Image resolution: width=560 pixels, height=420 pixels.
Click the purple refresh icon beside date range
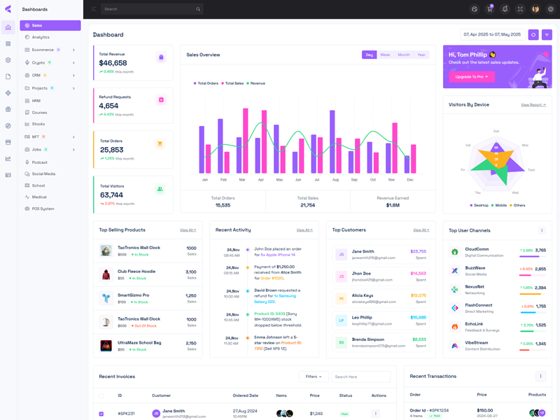click(533, 34)
